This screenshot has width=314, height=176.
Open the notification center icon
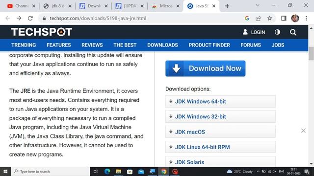coord(307,172)
